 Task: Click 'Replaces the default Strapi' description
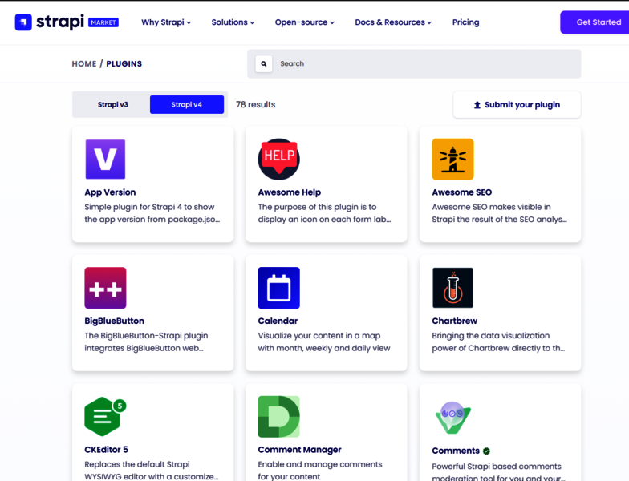point(136,465)
